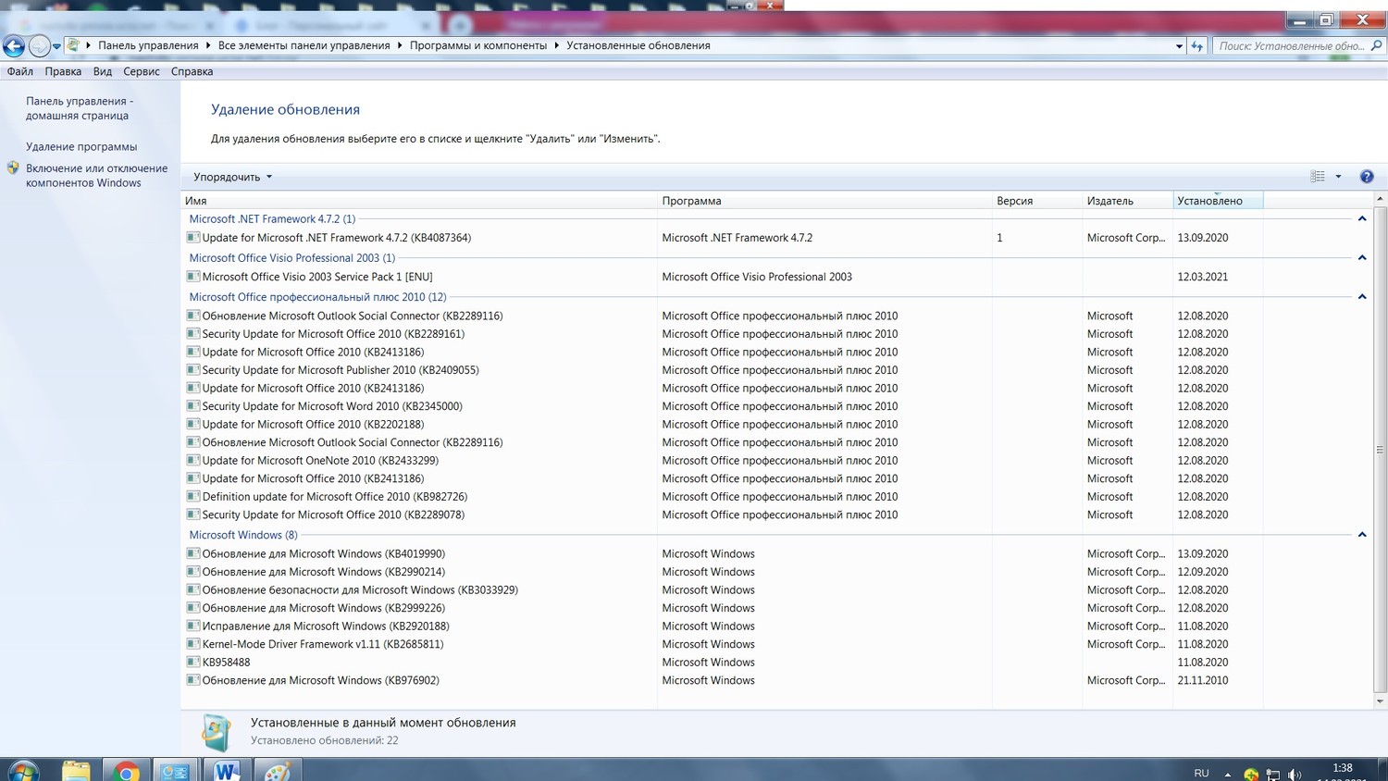Screen dimensions: 1388x781
Task: Show hidden tray icons arrow
Action: tap(1228, 775)
